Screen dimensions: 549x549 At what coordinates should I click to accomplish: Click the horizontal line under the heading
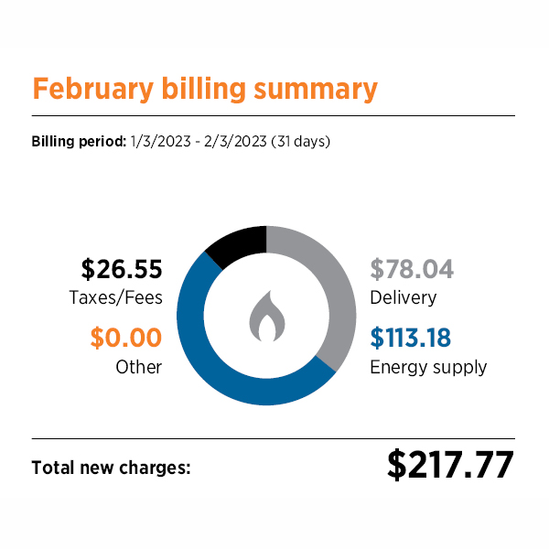[x=273, y=116]
